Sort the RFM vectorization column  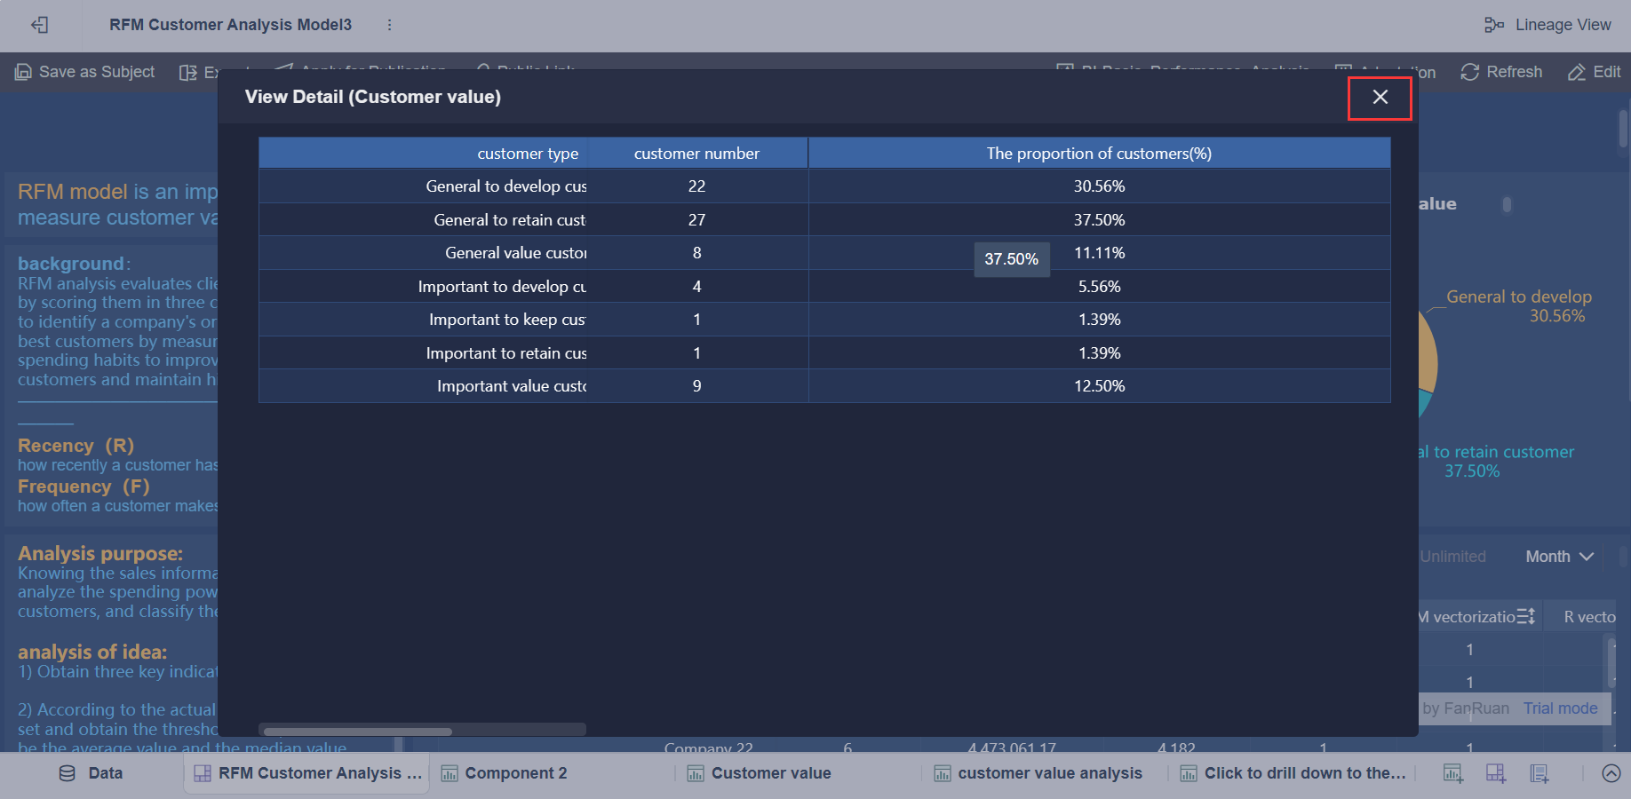1526,616
